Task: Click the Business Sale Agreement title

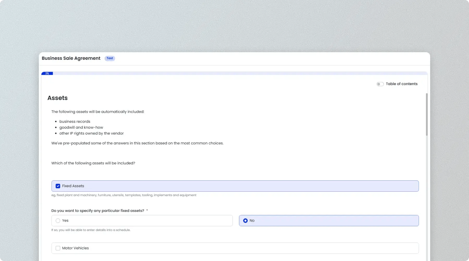Action: click(x=71, y=58)
